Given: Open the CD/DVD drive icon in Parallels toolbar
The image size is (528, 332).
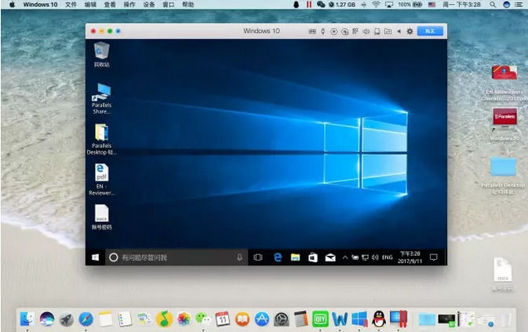Looking at the screenshot, I should [x=334, y=31].
